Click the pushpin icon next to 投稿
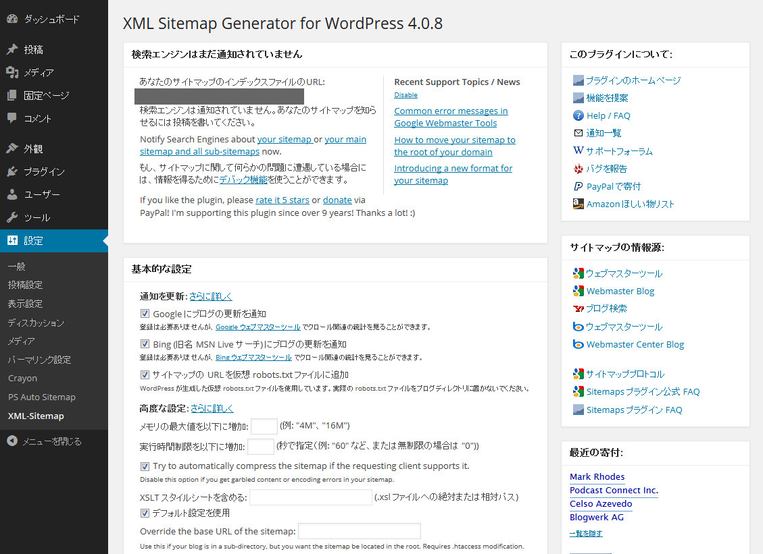 [12, 49]
